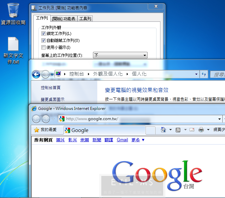Click the Internet Explorer logo in the title bar

pyautogui.click(x=34, y=109)
